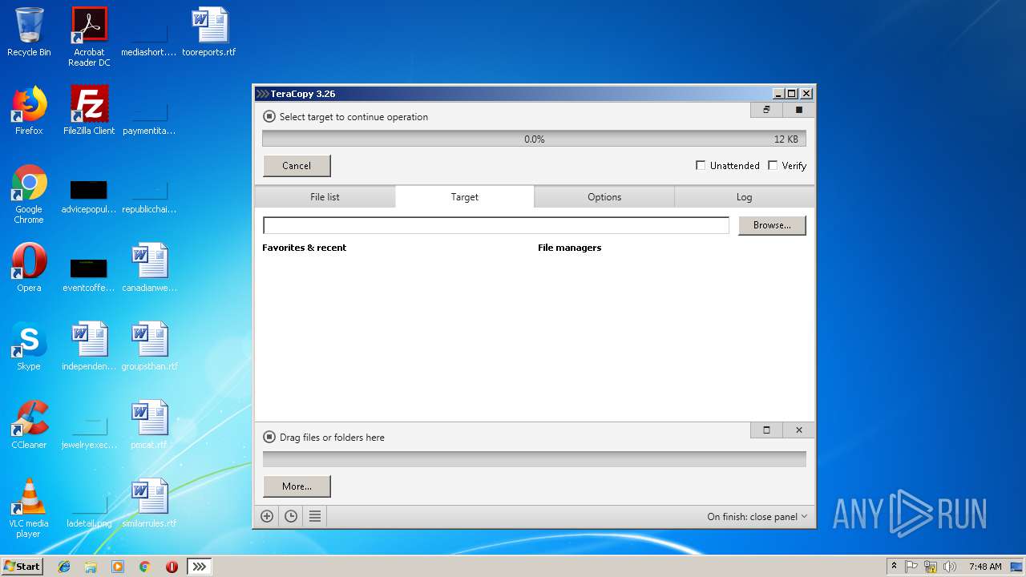
Task: Show hidden tray icons arrow
Action: (894, 567)
